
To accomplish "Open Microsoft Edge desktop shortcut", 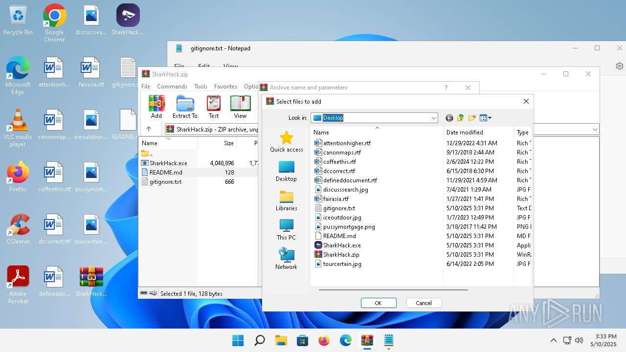I will [x=18, y=75].
